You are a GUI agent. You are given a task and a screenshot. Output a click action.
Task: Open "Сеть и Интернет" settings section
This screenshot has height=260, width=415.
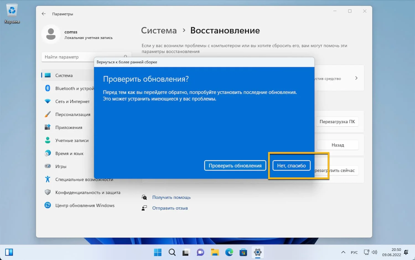[72, 101]
